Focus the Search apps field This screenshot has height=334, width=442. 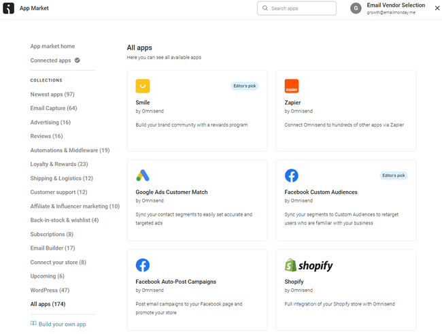point(296,8)
